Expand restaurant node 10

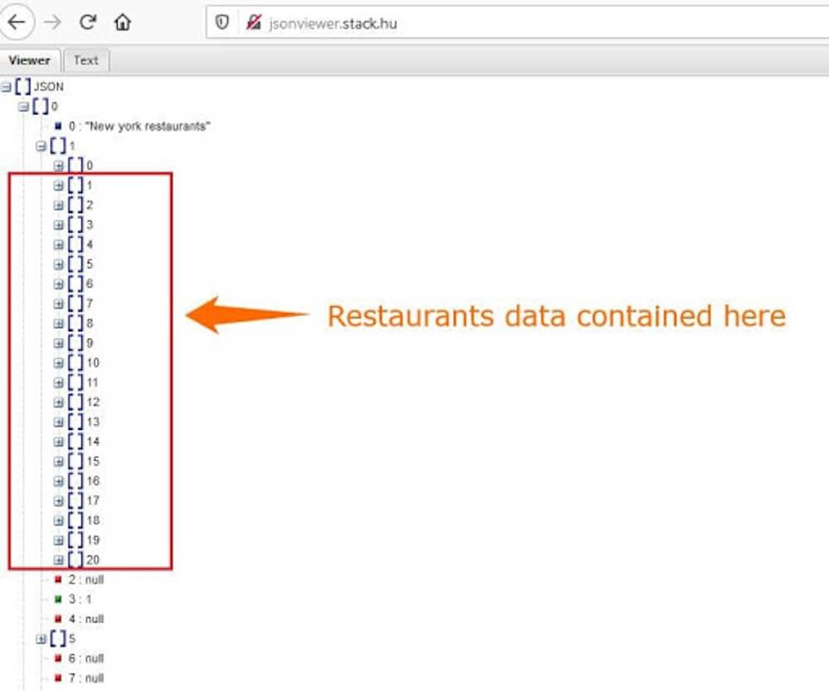tap(58, 362)
